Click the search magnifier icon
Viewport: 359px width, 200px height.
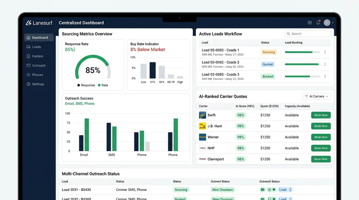click(x=288, y=34)
